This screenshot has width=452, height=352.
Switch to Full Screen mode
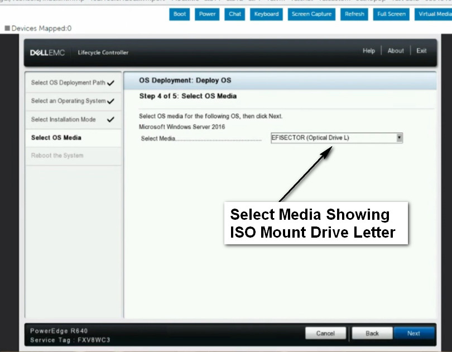[x=391, y=14]
